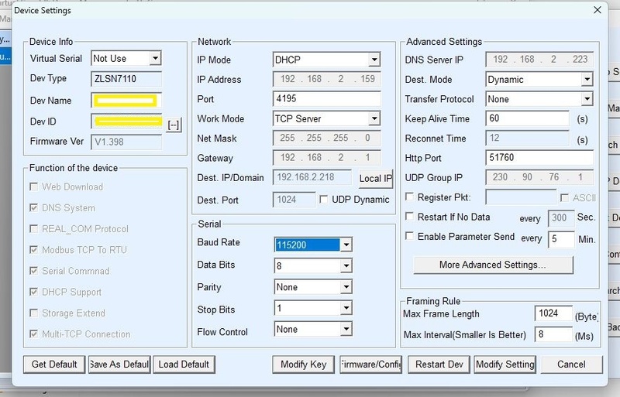
Task: Enable Restart If No Data checkbox
Action: click(x=410, y=217)
